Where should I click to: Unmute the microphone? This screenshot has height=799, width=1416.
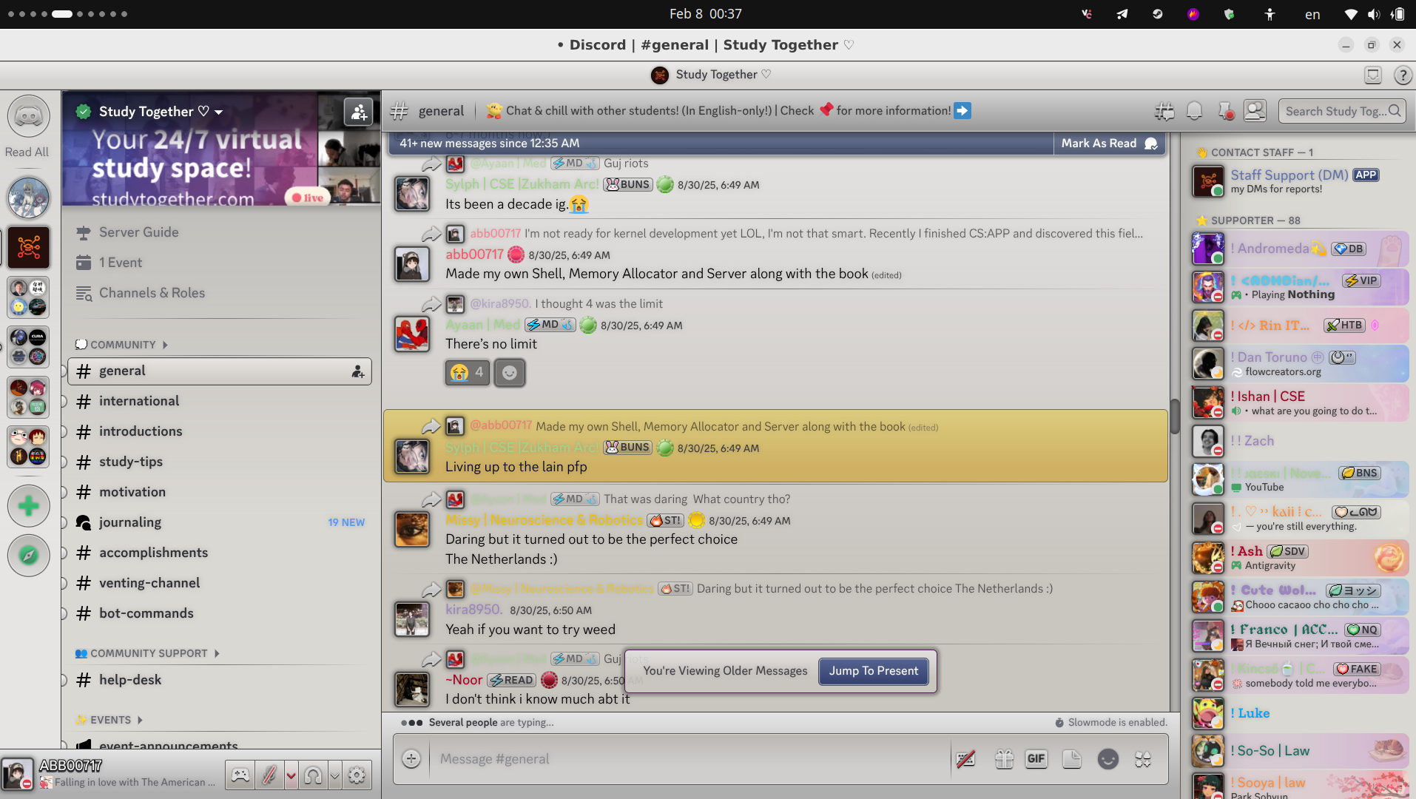click(x=269, y=775)
